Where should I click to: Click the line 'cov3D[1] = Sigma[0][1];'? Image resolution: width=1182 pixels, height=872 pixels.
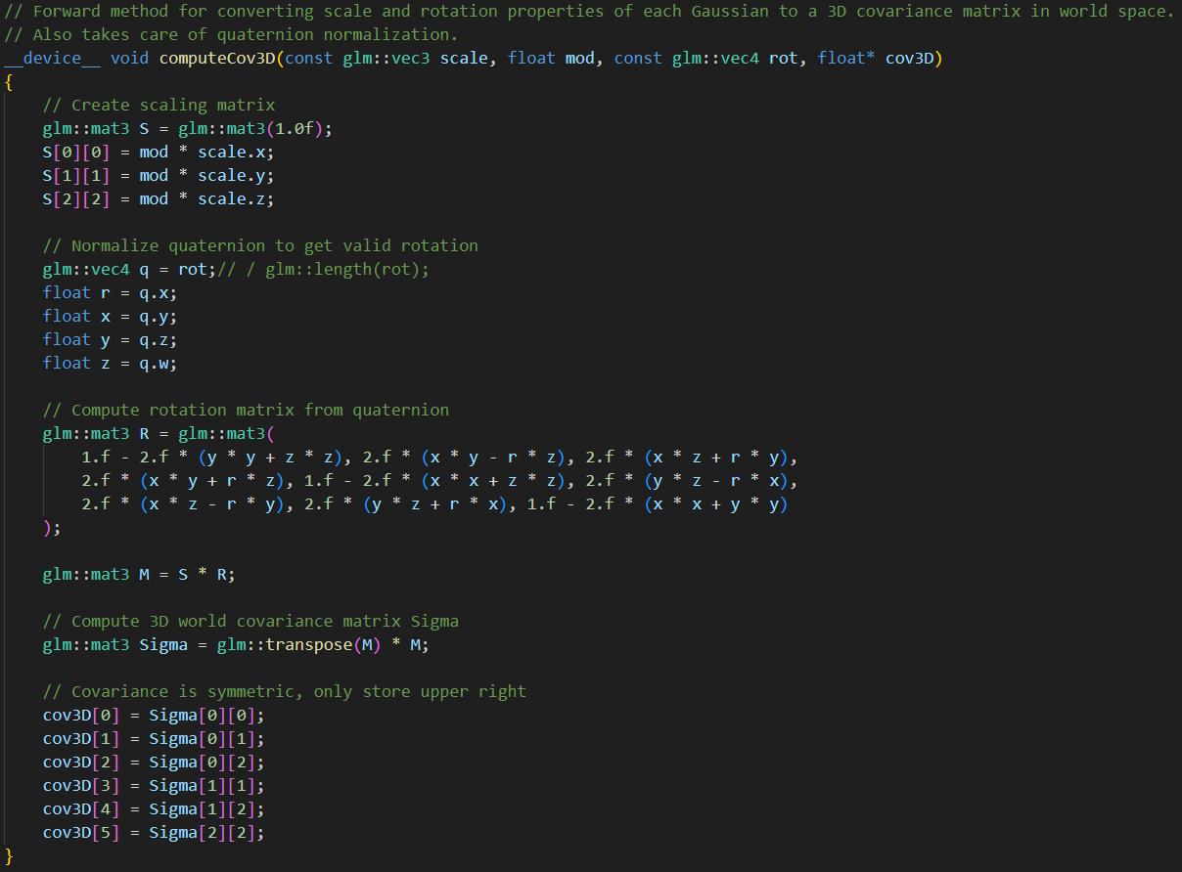tap(154, 738)
